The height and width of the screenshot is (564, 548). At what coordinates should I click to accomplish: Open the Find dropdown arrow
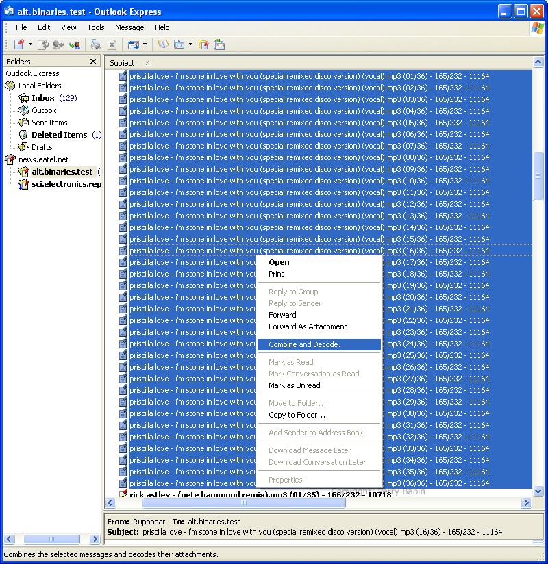coord(190,44)
